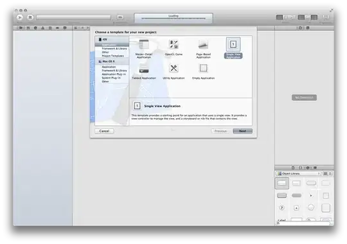Click the Next button
This screenshot has height=244, width=347.
tap(242, 131)
